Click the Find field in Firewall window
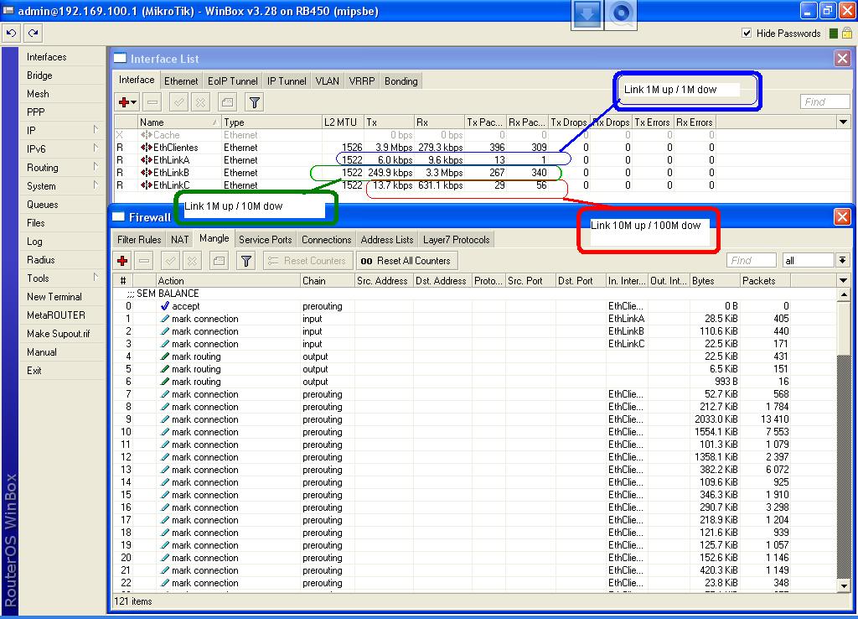 click(x=749, y=261)
